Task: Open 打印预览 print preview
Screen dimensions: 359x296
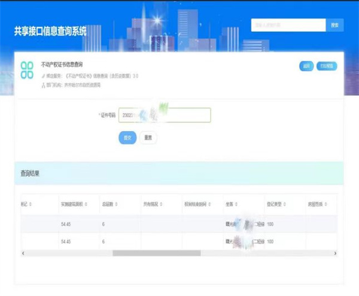Action: click(327, 66)
